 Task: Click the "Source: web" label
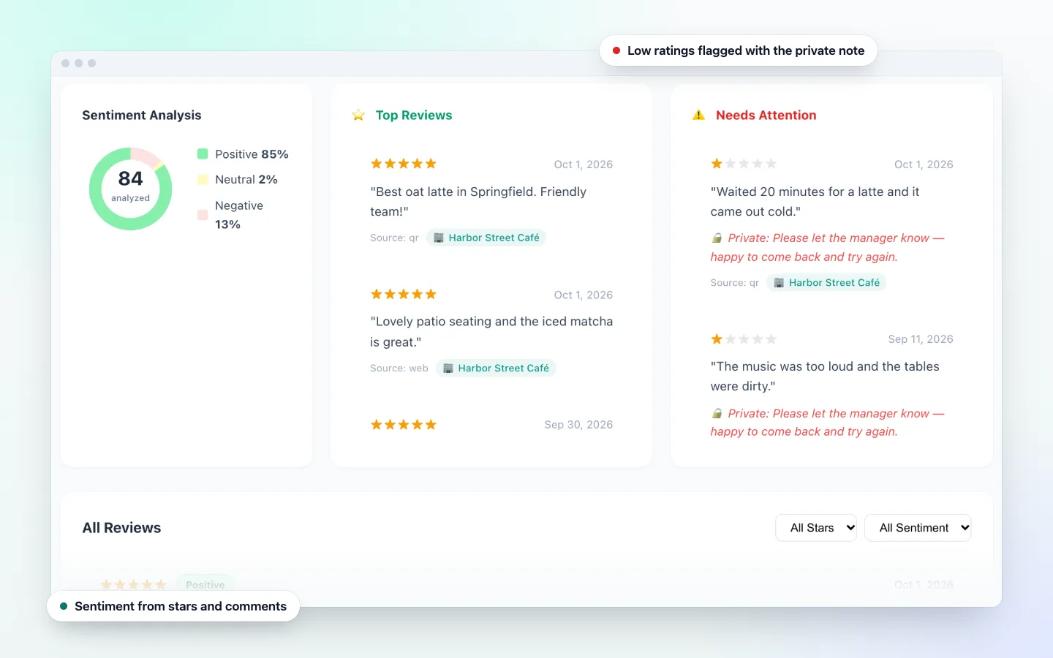click(399, 368)
